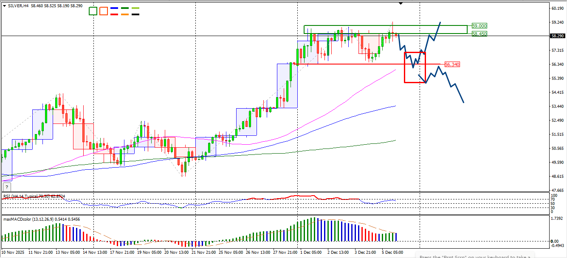
Task: Click the green rectangle drawing button
Action: [x=93, y=11]
